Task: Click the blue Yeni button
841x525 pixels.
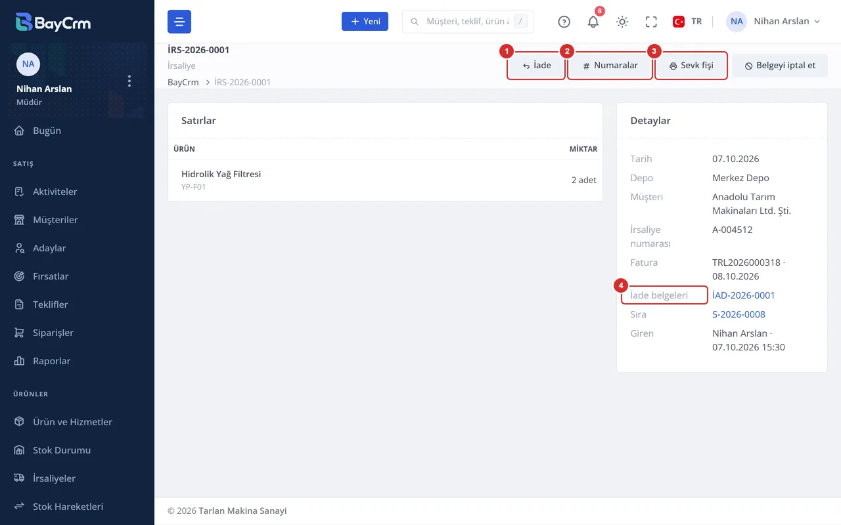Action: click(365, 22)
